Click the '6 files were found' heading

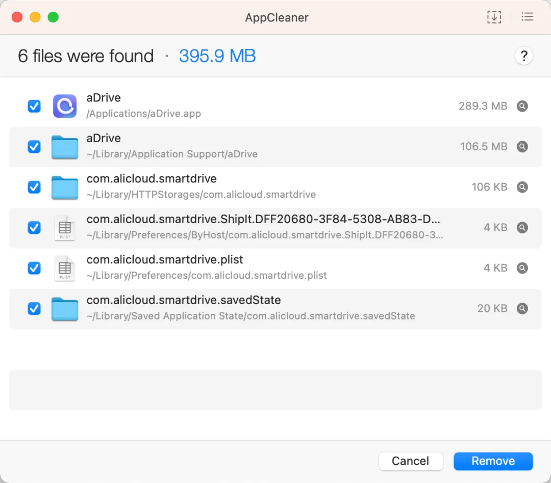tap(86, 56)
